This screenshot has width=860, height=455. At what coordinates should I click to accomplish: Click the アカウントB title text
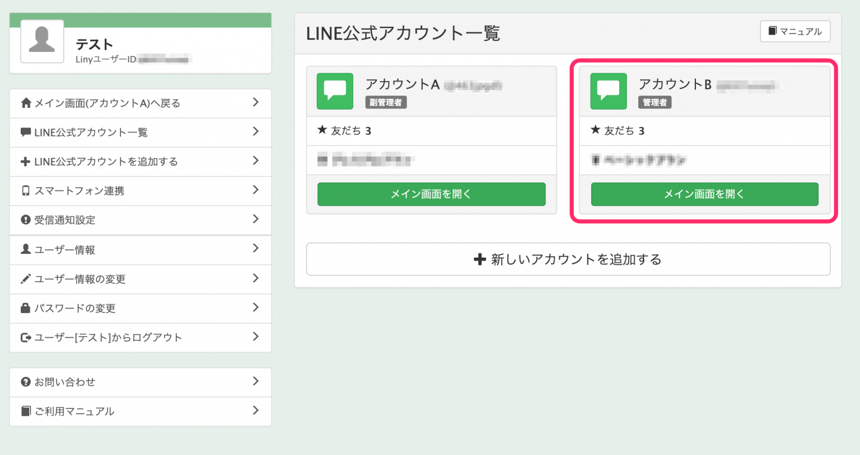[675, 84]
